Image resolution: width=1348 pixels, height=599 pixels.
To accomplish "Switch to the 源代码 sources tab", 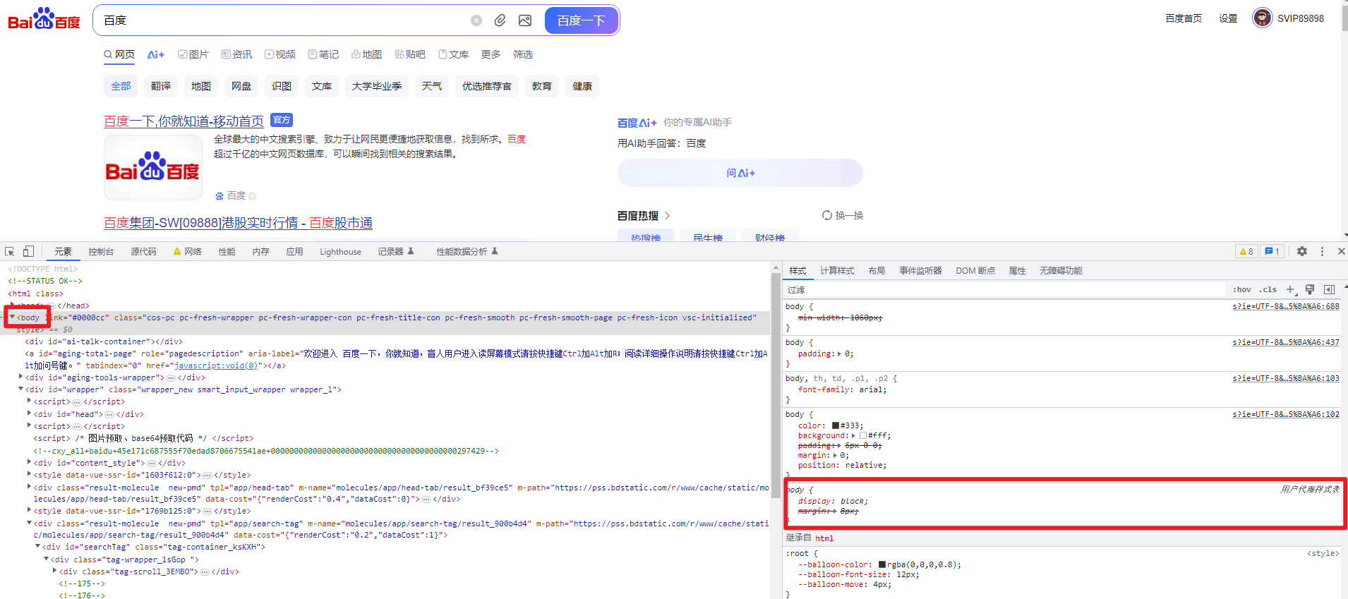I will pyautogui.click(x=143, y=252).
